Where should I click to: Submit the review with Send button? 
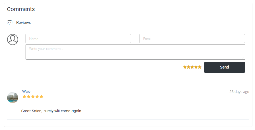pos(224,67)
